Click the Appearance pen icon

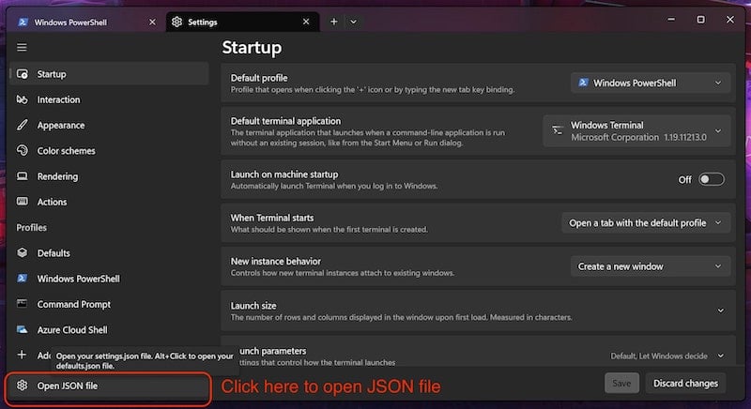pos(22,126)
